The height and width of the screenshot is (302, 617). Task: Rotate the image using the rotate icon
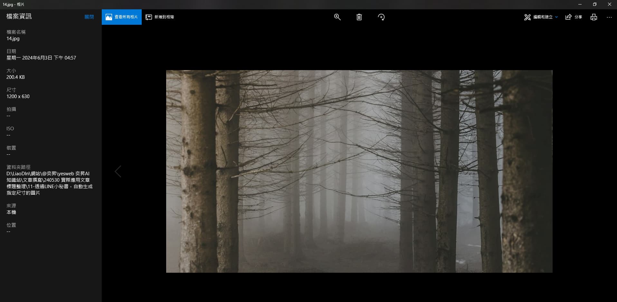[x=381, y=17]
